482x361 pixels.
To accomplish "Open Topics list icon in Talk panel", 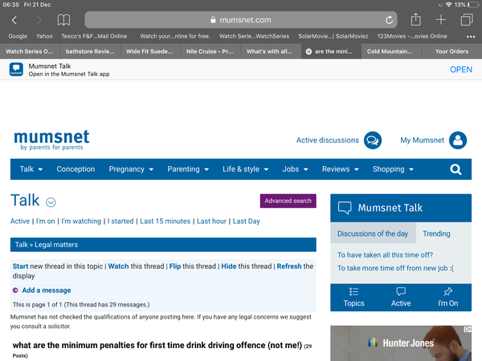I will click(x=354, y=292).
